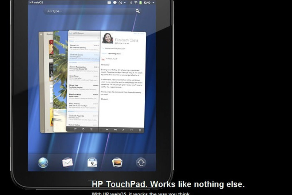Open the Photos app icon in dock
The width and height of the screenshot is (292, 195).
coord(117,163)
